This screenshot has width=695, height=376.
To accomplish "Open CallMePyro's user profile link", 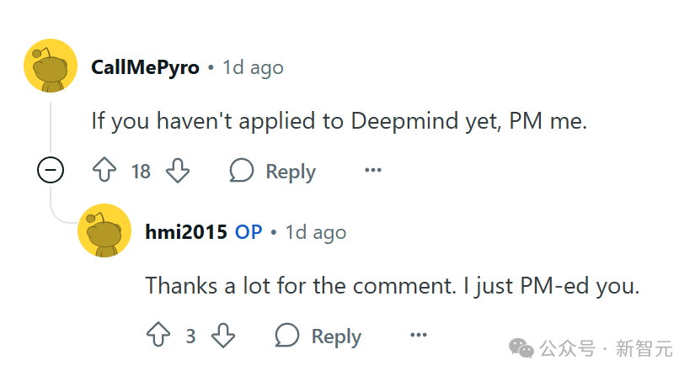I will coord(145,67).
